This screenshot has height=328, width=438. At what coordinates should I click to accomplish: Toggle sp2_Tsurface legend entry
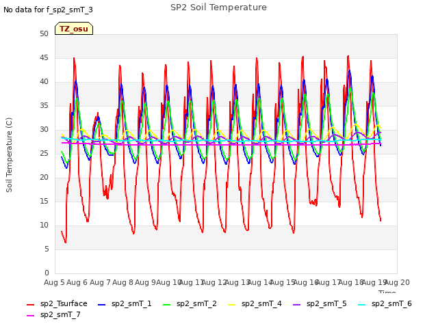(57, 303)
